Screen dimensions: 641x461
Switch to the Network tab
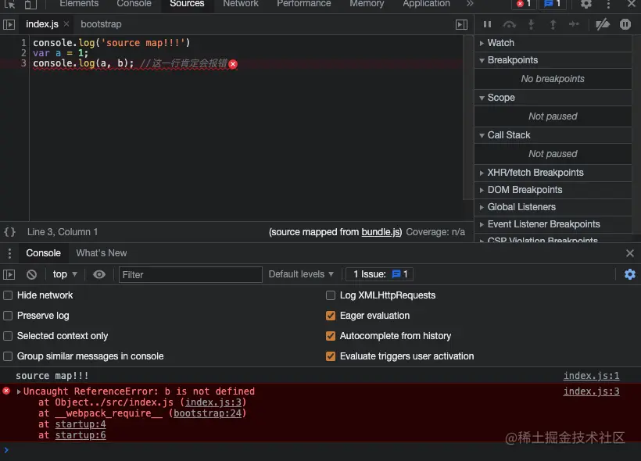coord(241,4)
